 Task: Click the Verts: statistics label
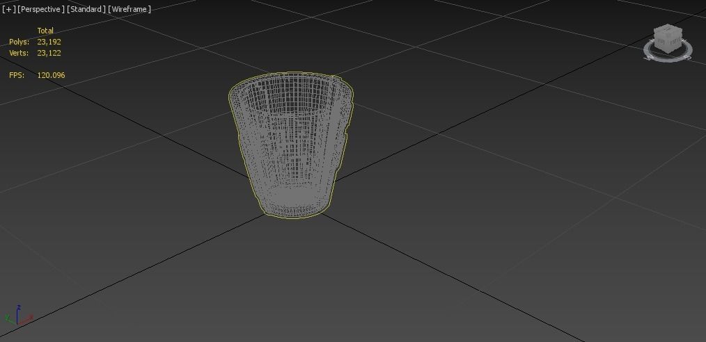(x=19, y=53)
